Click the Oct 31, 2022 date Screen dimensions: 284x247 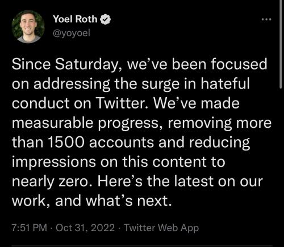[x=85, y=228]
